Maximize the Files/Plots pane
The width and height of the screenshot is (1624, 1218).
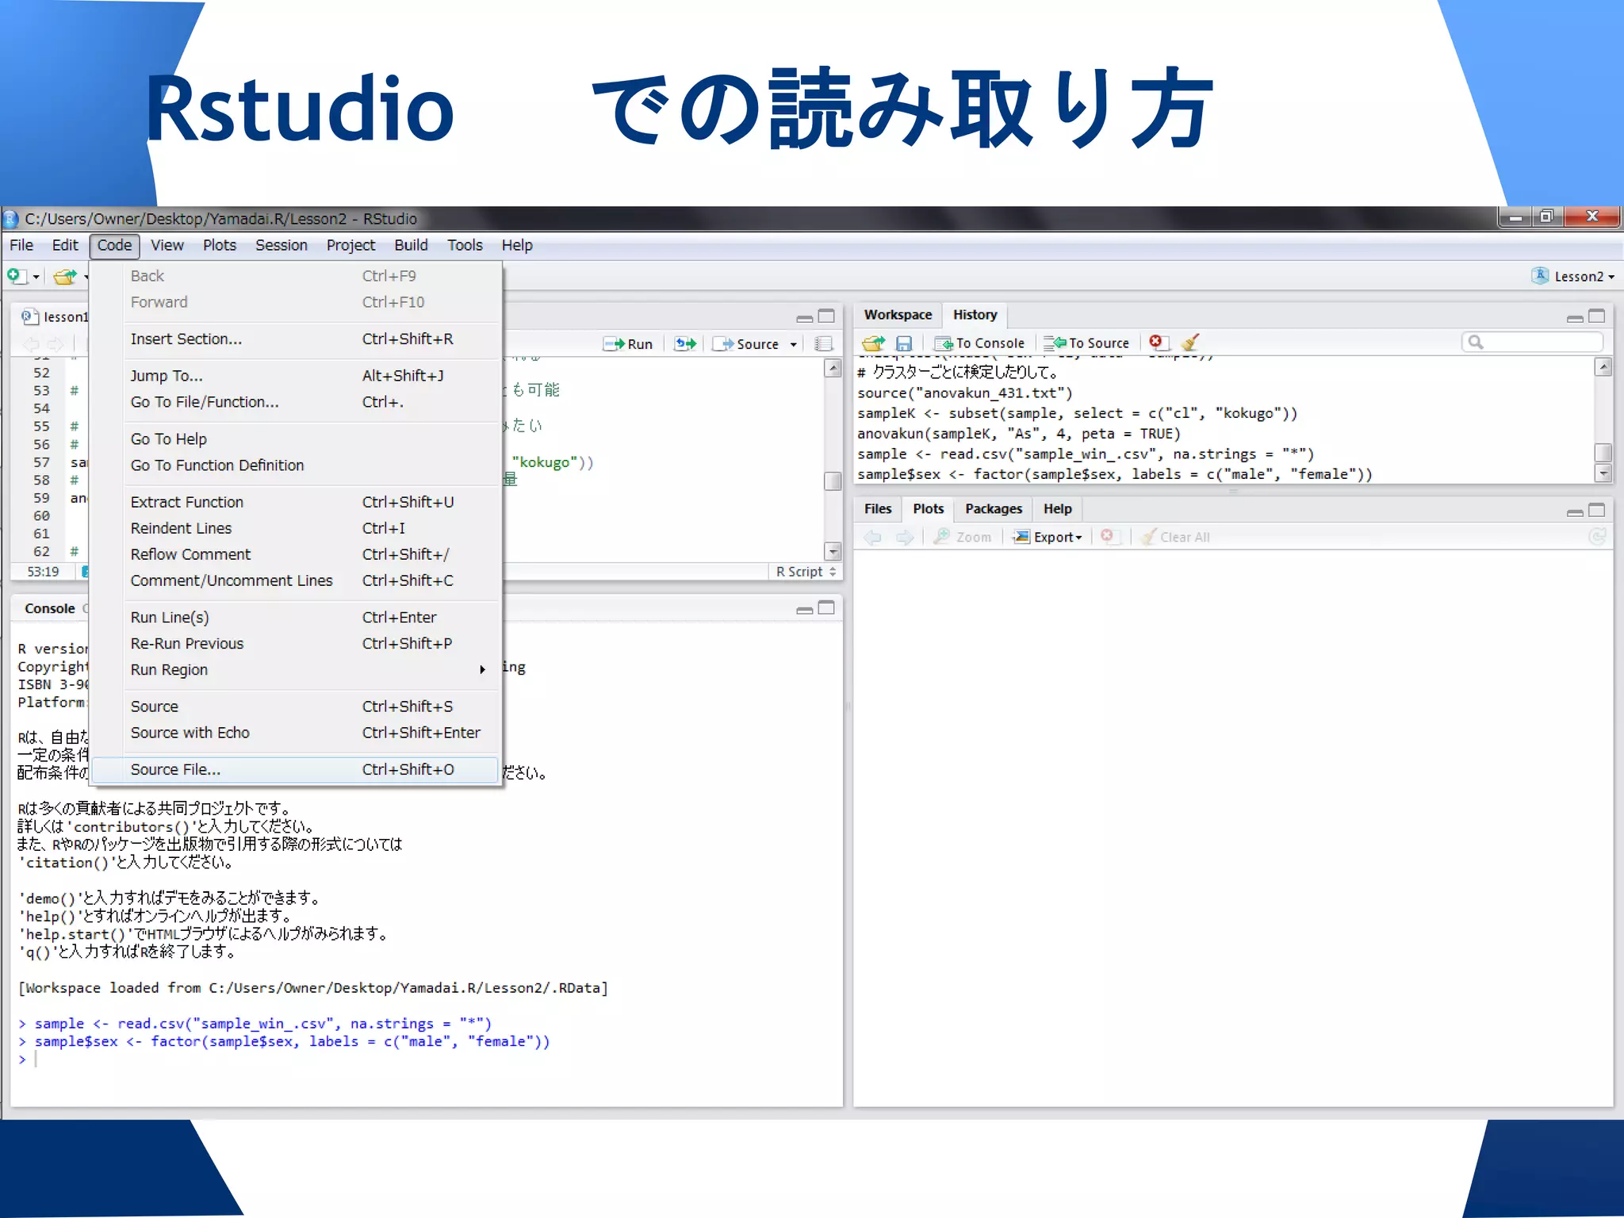click(1597, 510)
